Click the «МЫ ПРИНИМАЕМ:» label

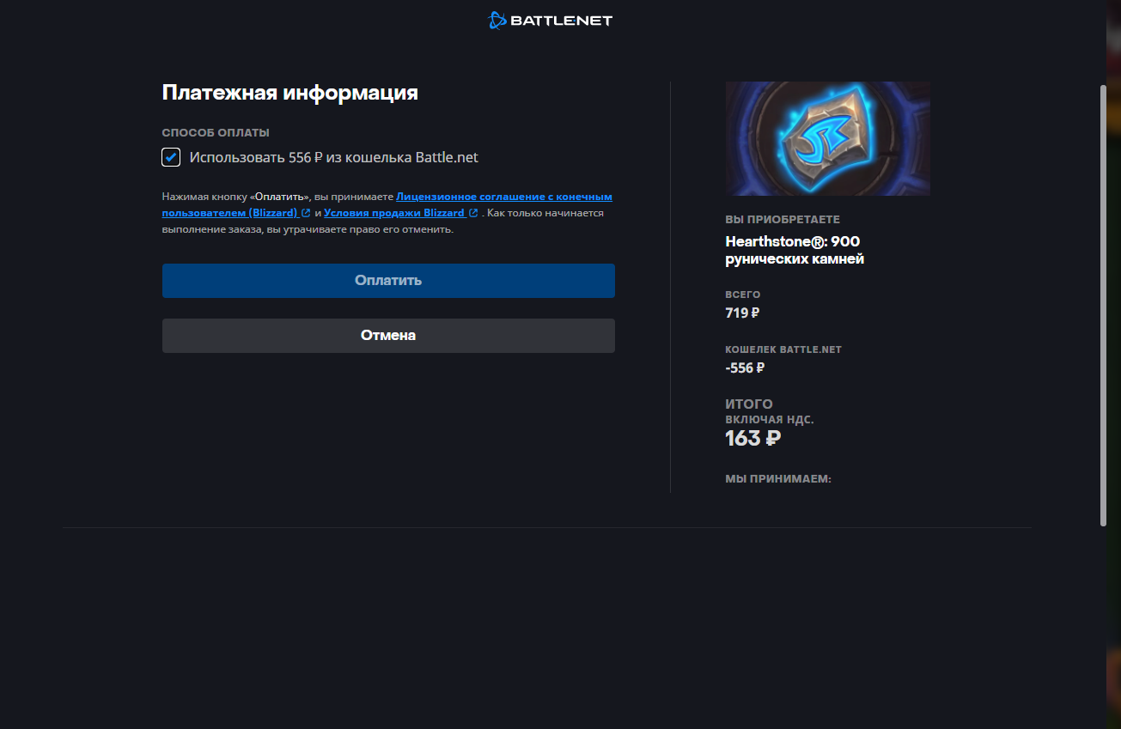coord(778,478)
